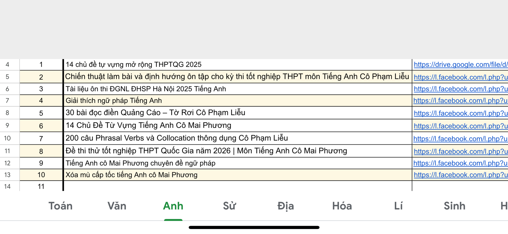The image size is (508, 234).
Task: Go to the Lí sheet tab
Action: 398,206
